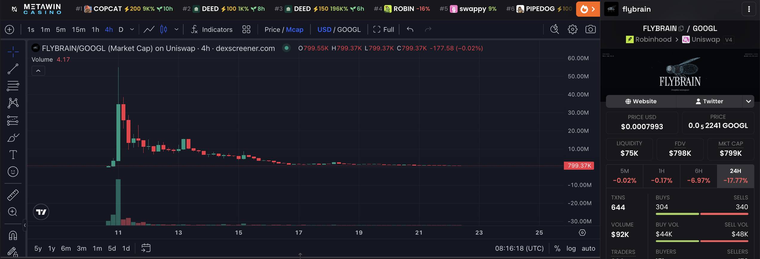Screen dimensions: 760x259
Task: Open the quick search icon
Action: click(555, 29)
